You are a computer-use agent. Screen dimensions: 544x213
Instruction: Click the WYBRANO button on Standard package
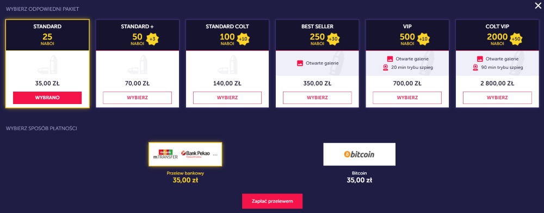[47, 98]
